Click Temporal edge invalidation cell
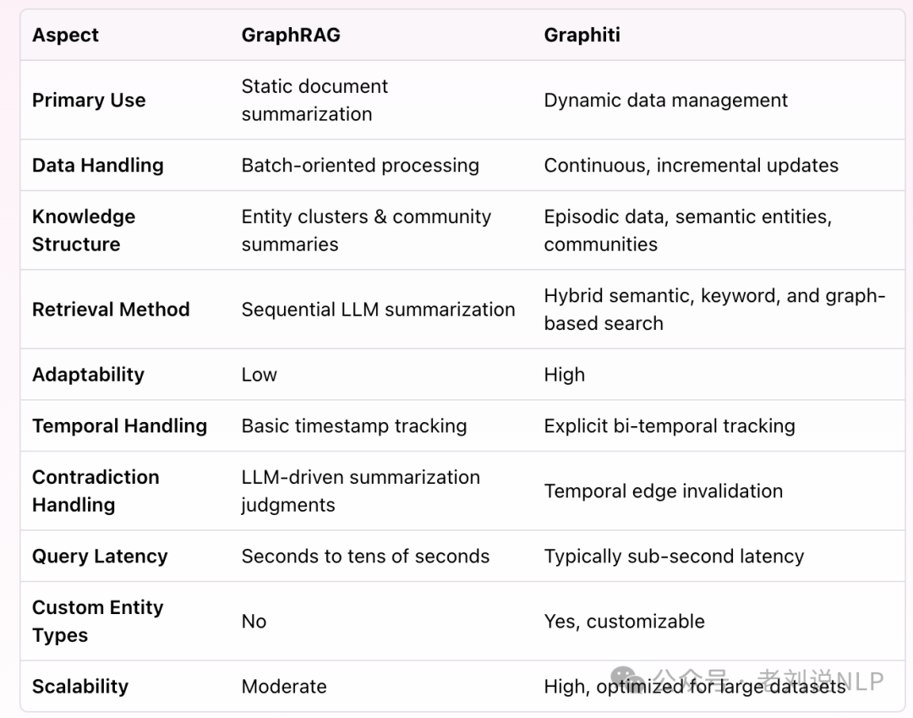The height and width of the screenshot is (718, 913). (664, 491)
